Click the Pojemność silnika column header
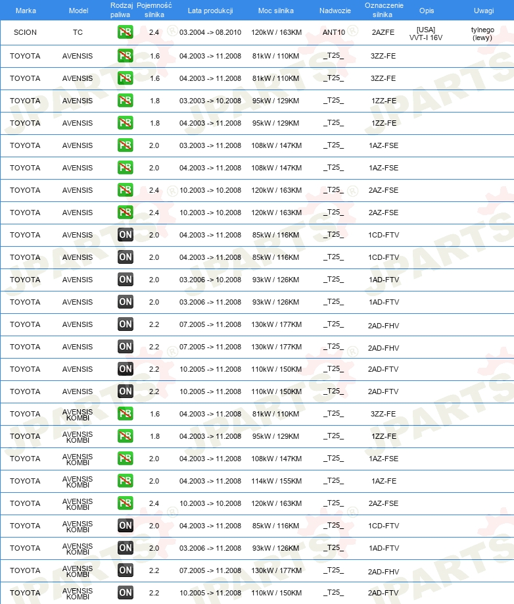 pos(154,10)
